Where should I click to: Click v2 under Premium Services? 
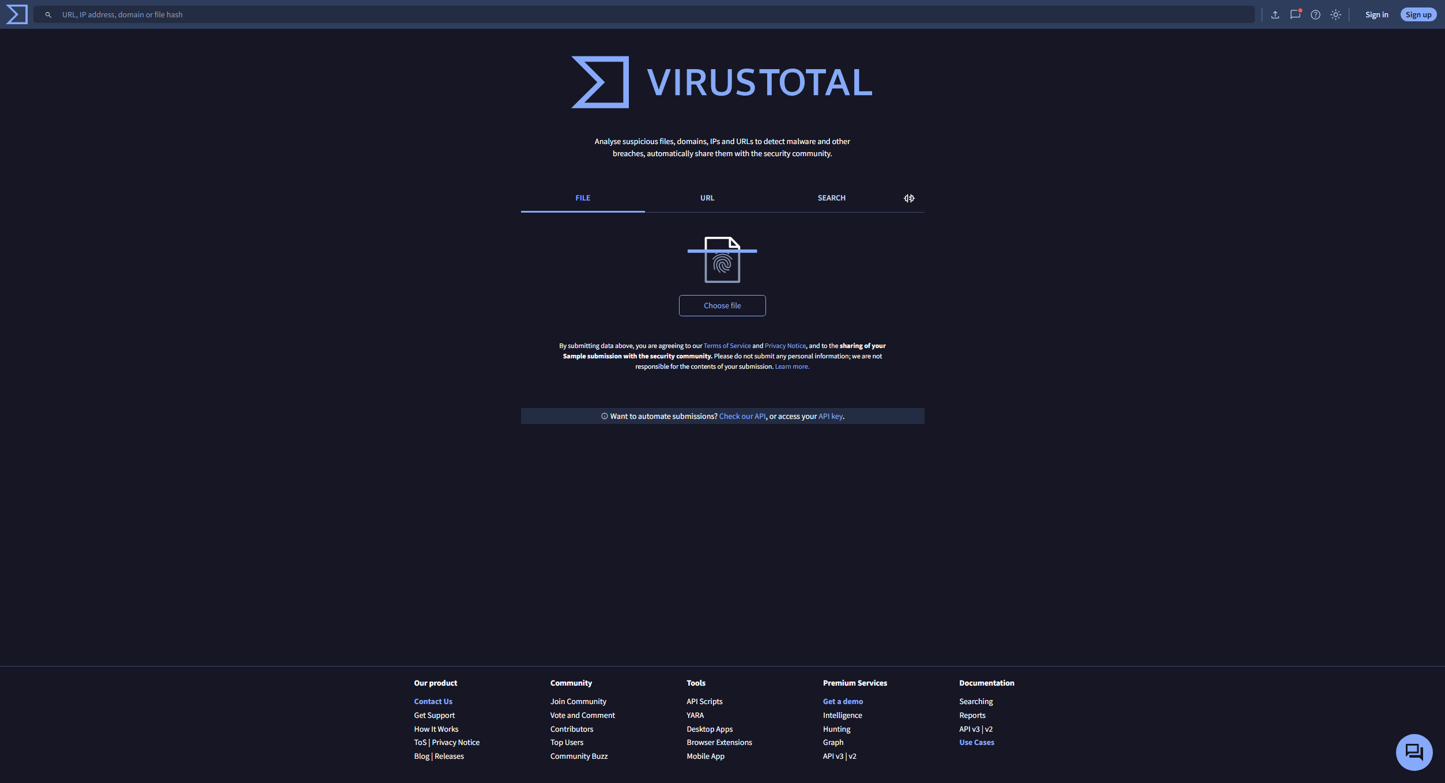[x=852, y=756]
